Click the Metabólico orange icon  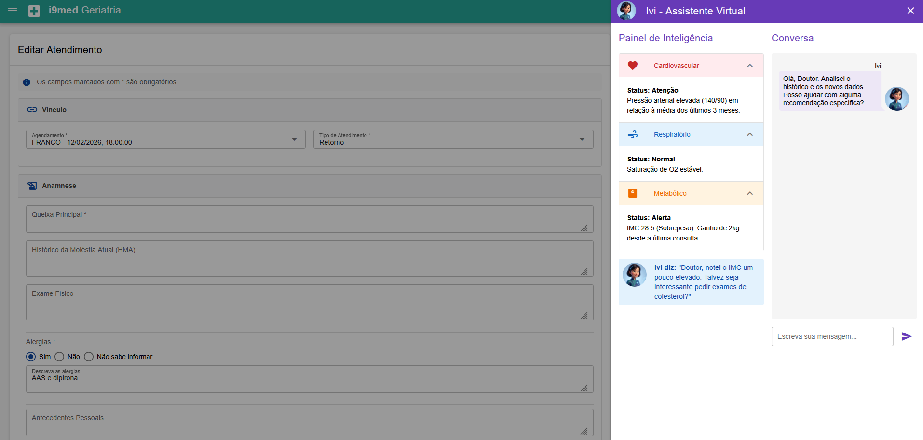click(x=633, y=193)
